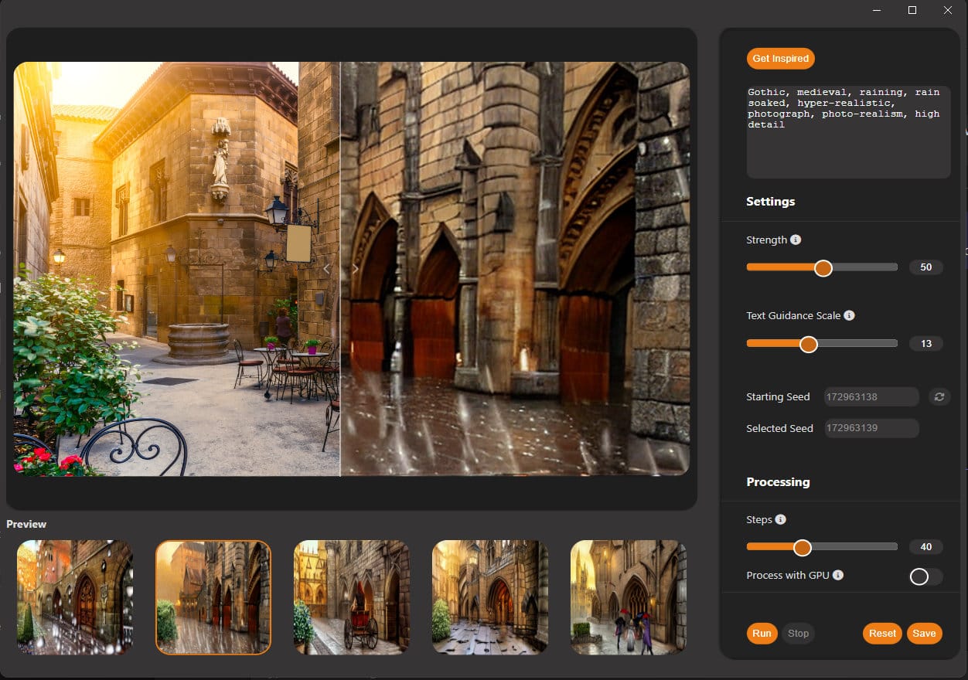The height and width of the screenshot is (680, 968).
Task: Click the Strength info icon
Action: click(796, 240)
